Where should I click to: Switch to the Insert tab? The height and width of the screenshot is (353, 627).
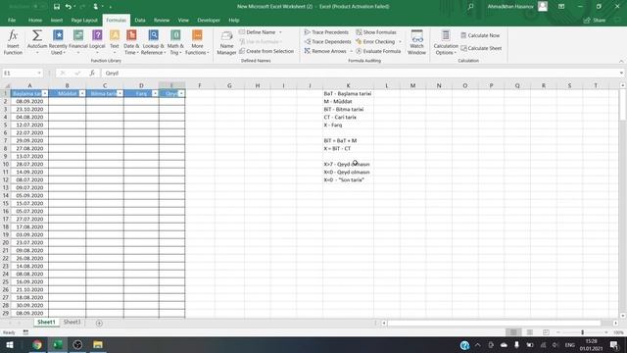tap(57, 20)
